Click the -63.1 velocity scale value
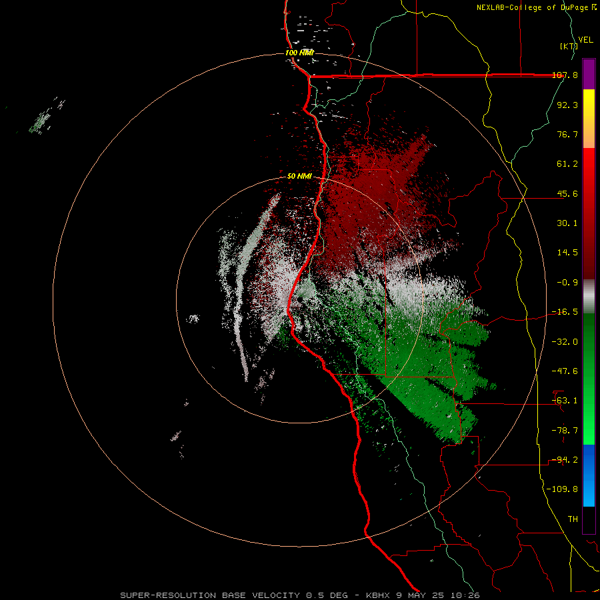The image size is (600, 600). pos(565,401)
